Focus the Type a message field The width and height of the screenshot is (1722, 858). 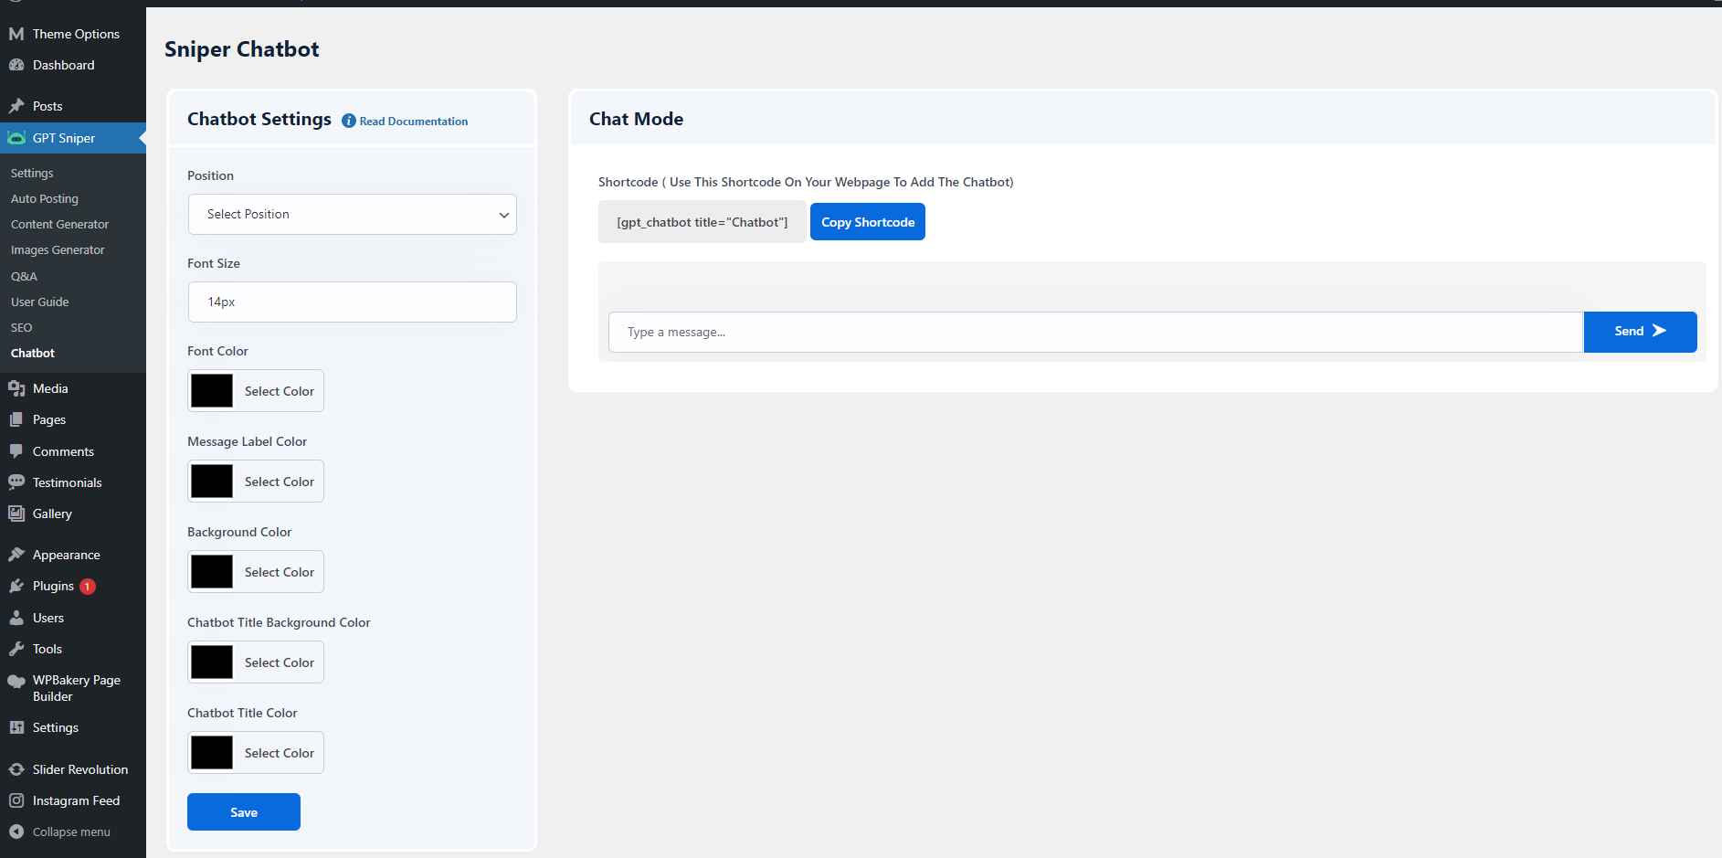[1095, 332]
